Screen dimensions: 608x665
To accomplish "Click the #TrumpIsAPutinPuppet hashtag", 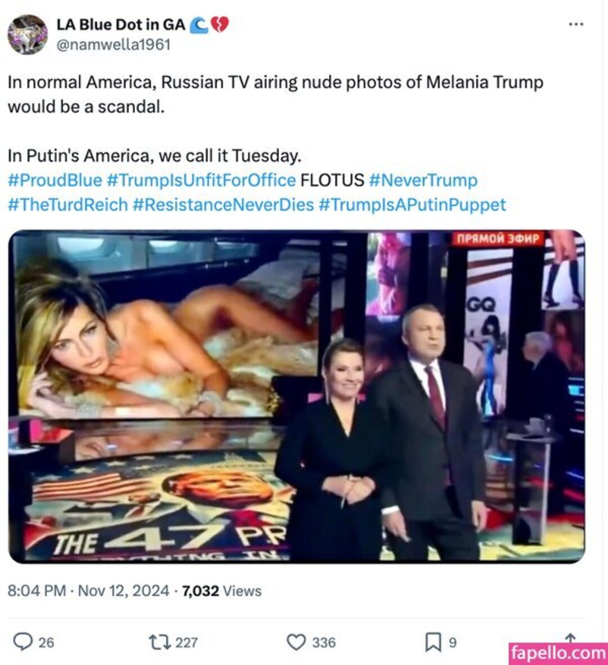I will pyautogui.click(x=412, y=204).
